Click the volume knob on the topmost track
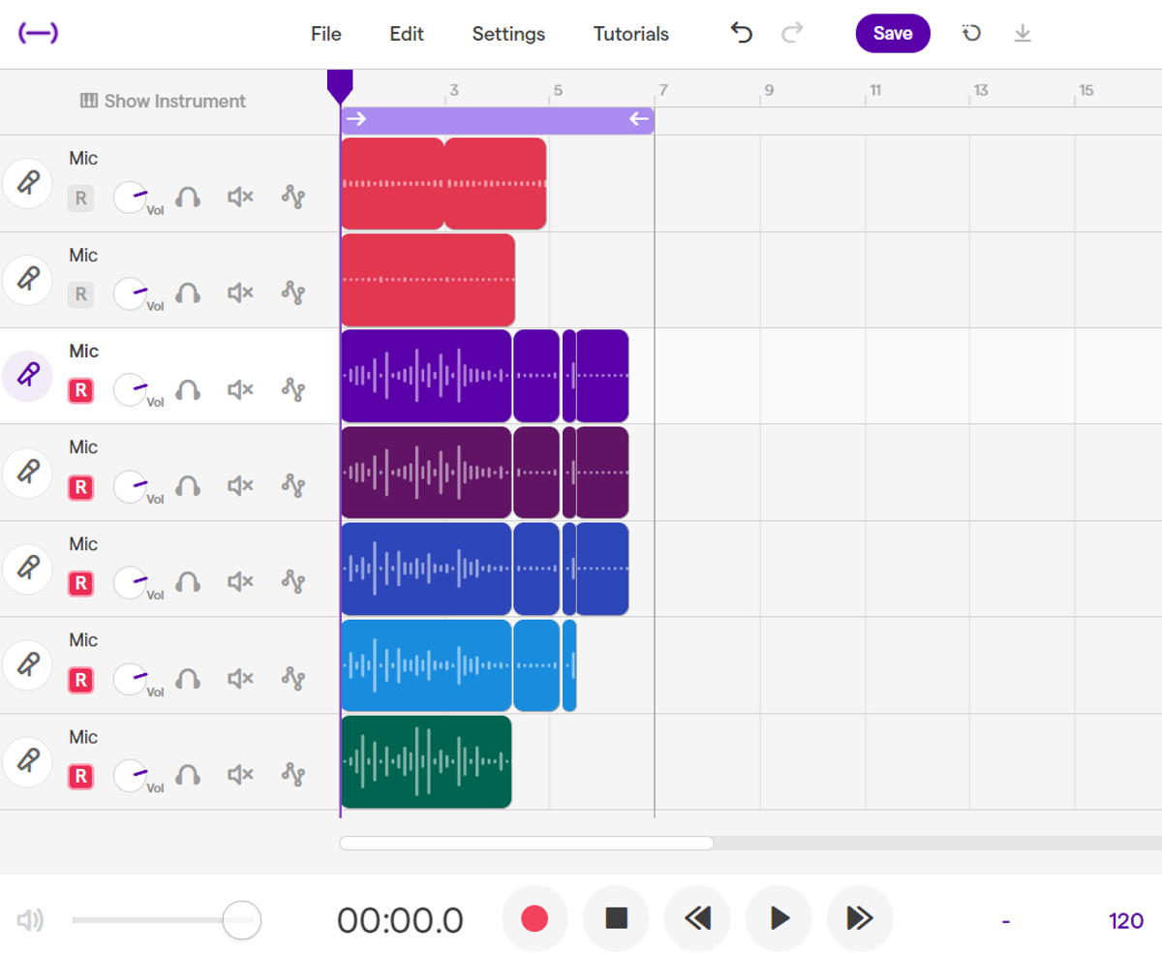 point(130,197)
